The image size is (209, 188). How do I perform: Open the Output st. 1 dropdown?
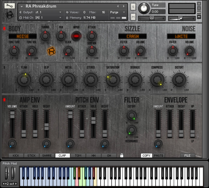click(41, 12)
